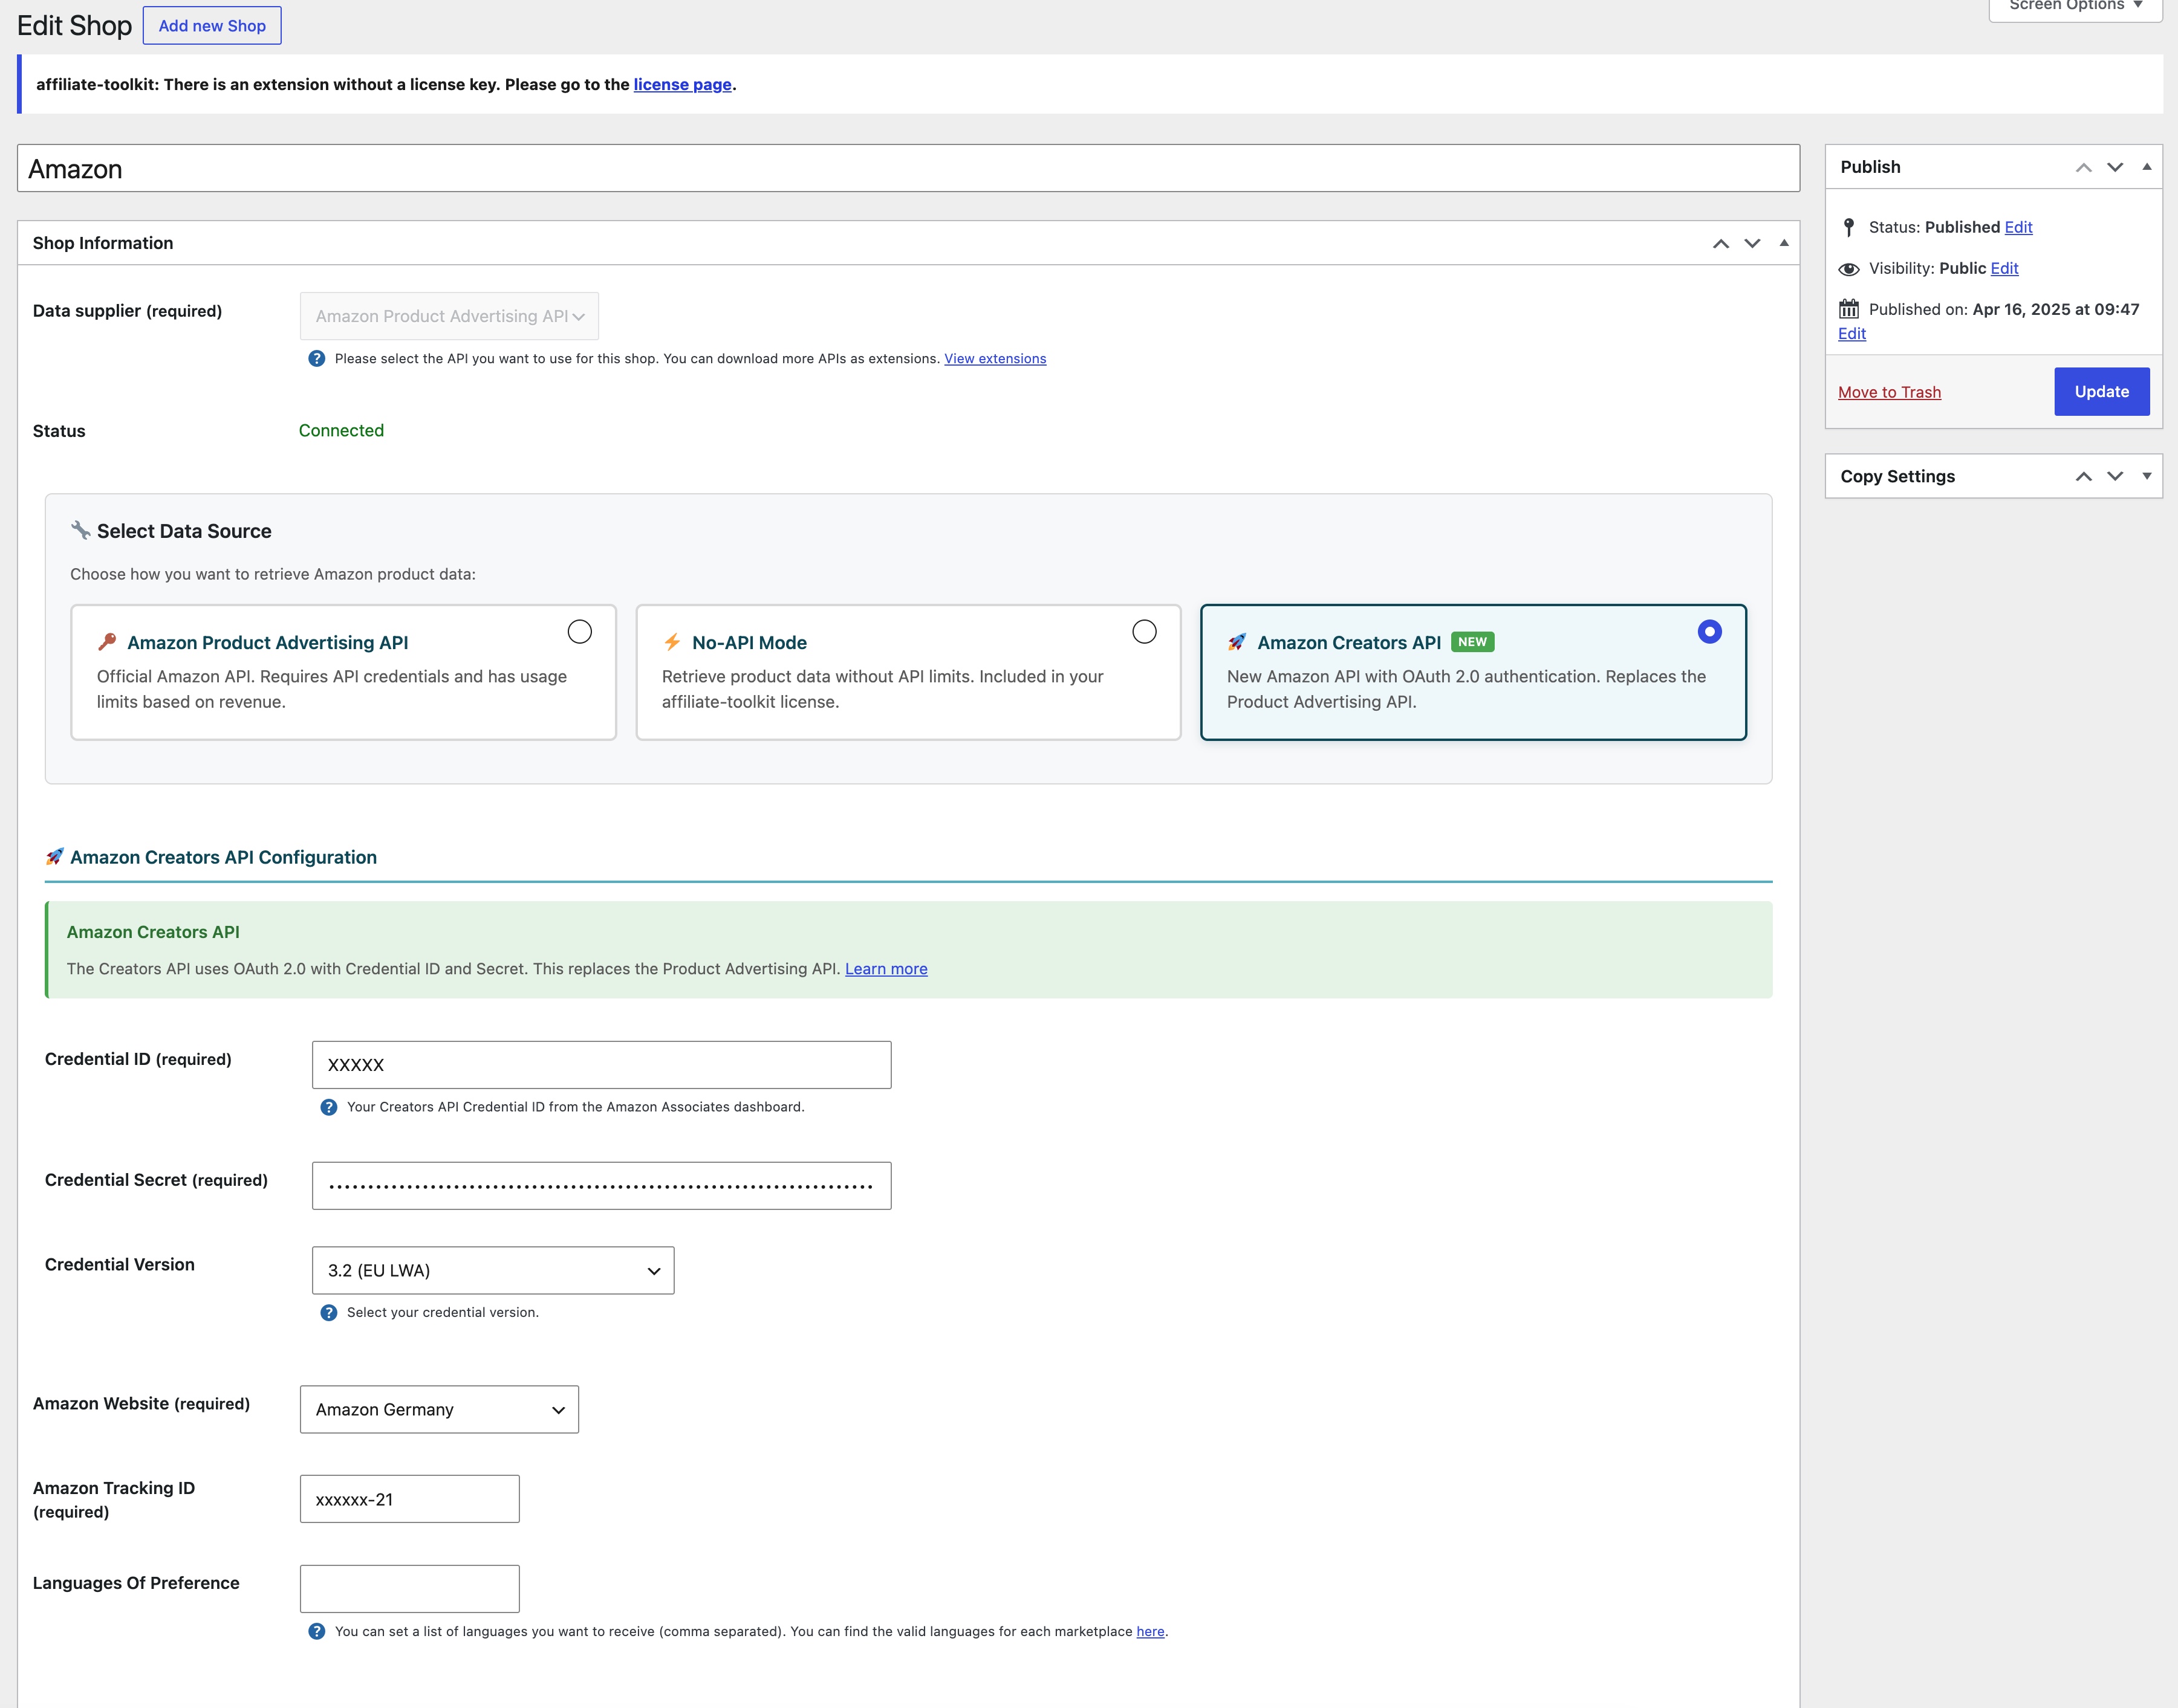Expand the Copy Settings panel toggle

pos(2147,476)
